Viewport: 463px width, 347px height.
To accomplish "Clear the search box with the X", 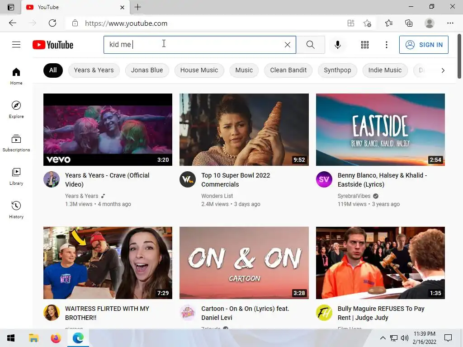I will coord(287,45).
